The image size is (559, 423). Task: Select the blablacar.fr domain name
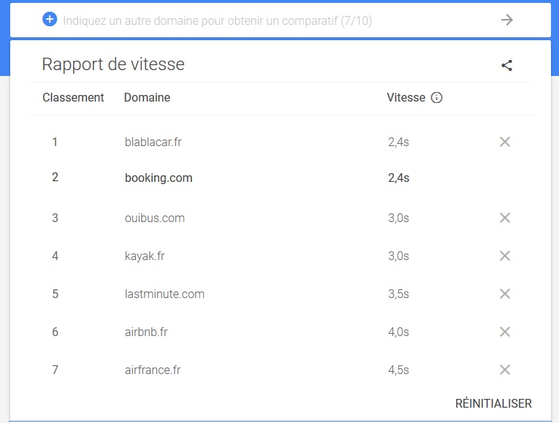[x=153, y=142]
